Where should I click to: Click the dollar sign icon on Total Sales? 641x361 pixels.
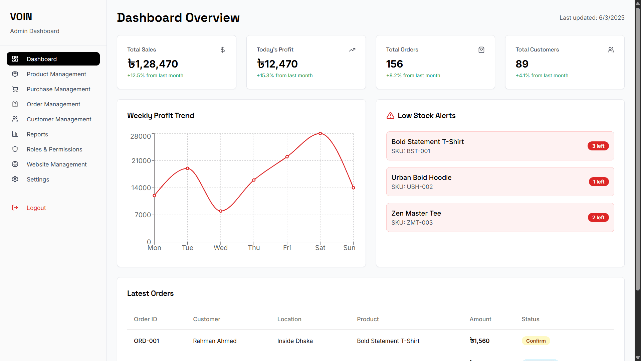(x=223, y=50)
